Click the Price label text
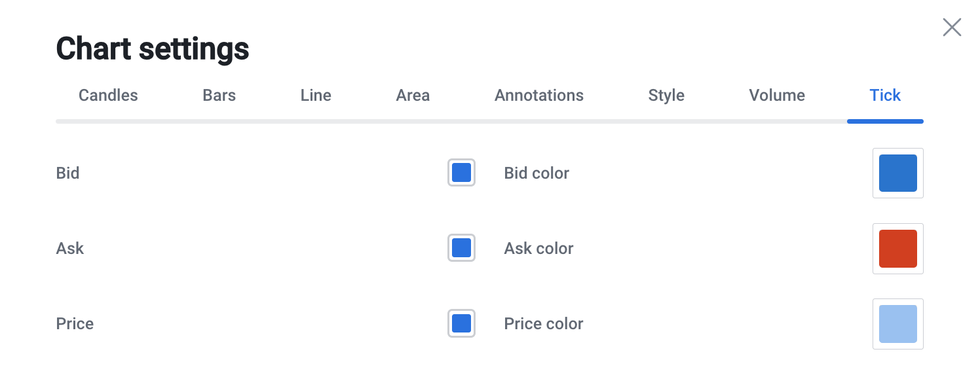The width and height of the screenshot is (980, 377). pyautogui.click(x=75, y=324)
